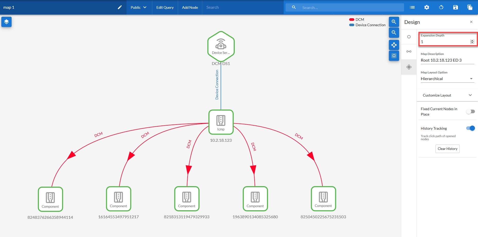Zoom in on the map
This screenshot has width=478, height=237.
pos(394,22)
